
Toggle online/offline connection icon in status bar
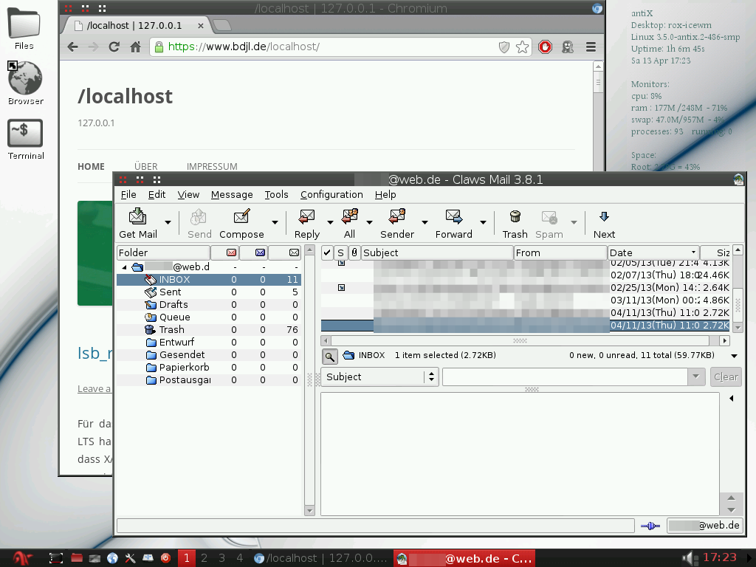pos(650,526)
